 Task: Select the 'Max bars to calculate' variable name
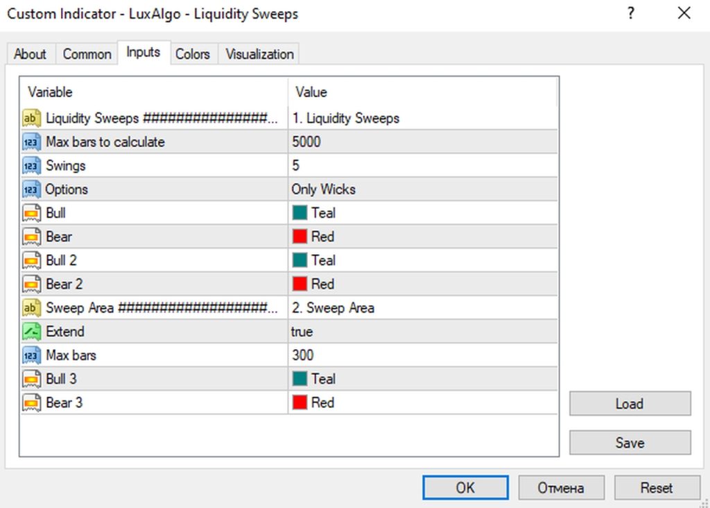pyautogui.click(x=105, y=142)
